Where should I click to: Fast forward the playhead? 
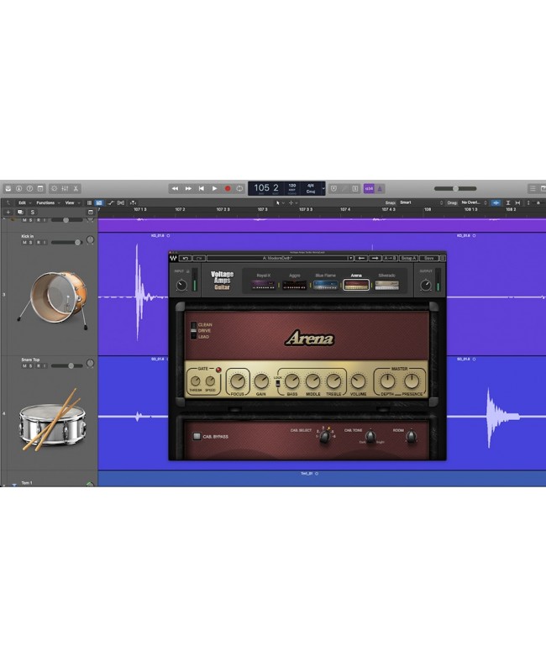[188, 188]
